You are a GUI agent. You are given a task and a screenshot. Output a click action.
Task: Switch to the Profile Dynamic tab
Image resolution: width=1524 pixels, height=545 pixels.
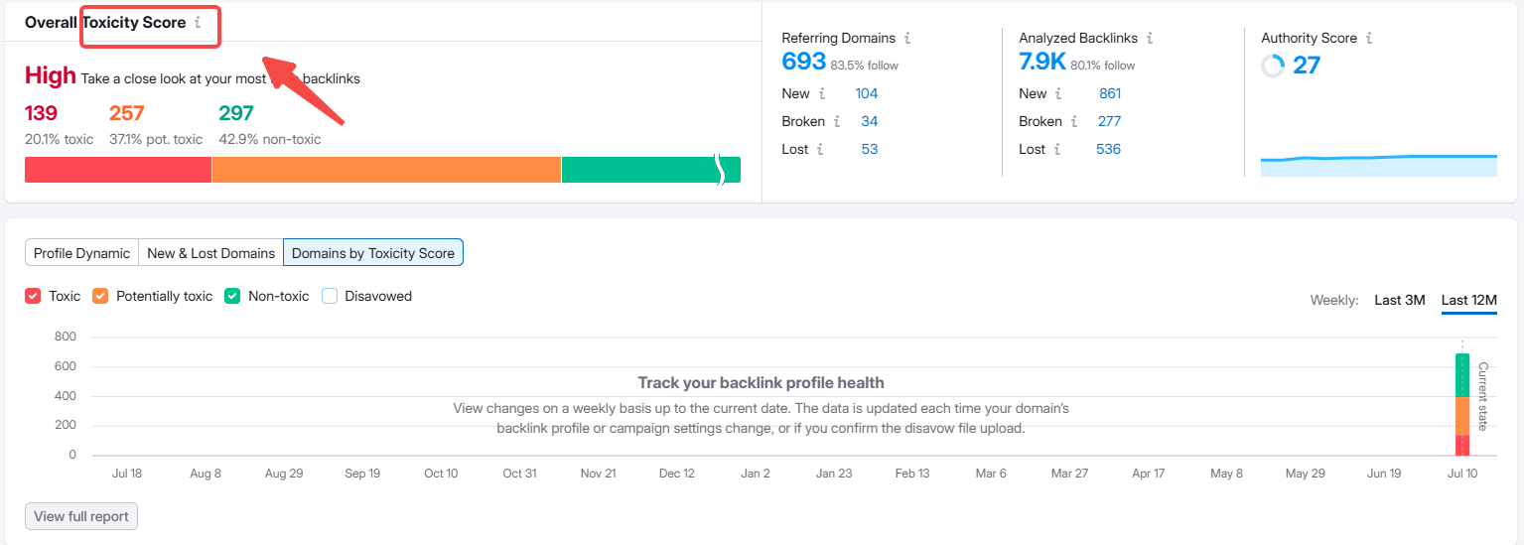(x=81, y=253)
